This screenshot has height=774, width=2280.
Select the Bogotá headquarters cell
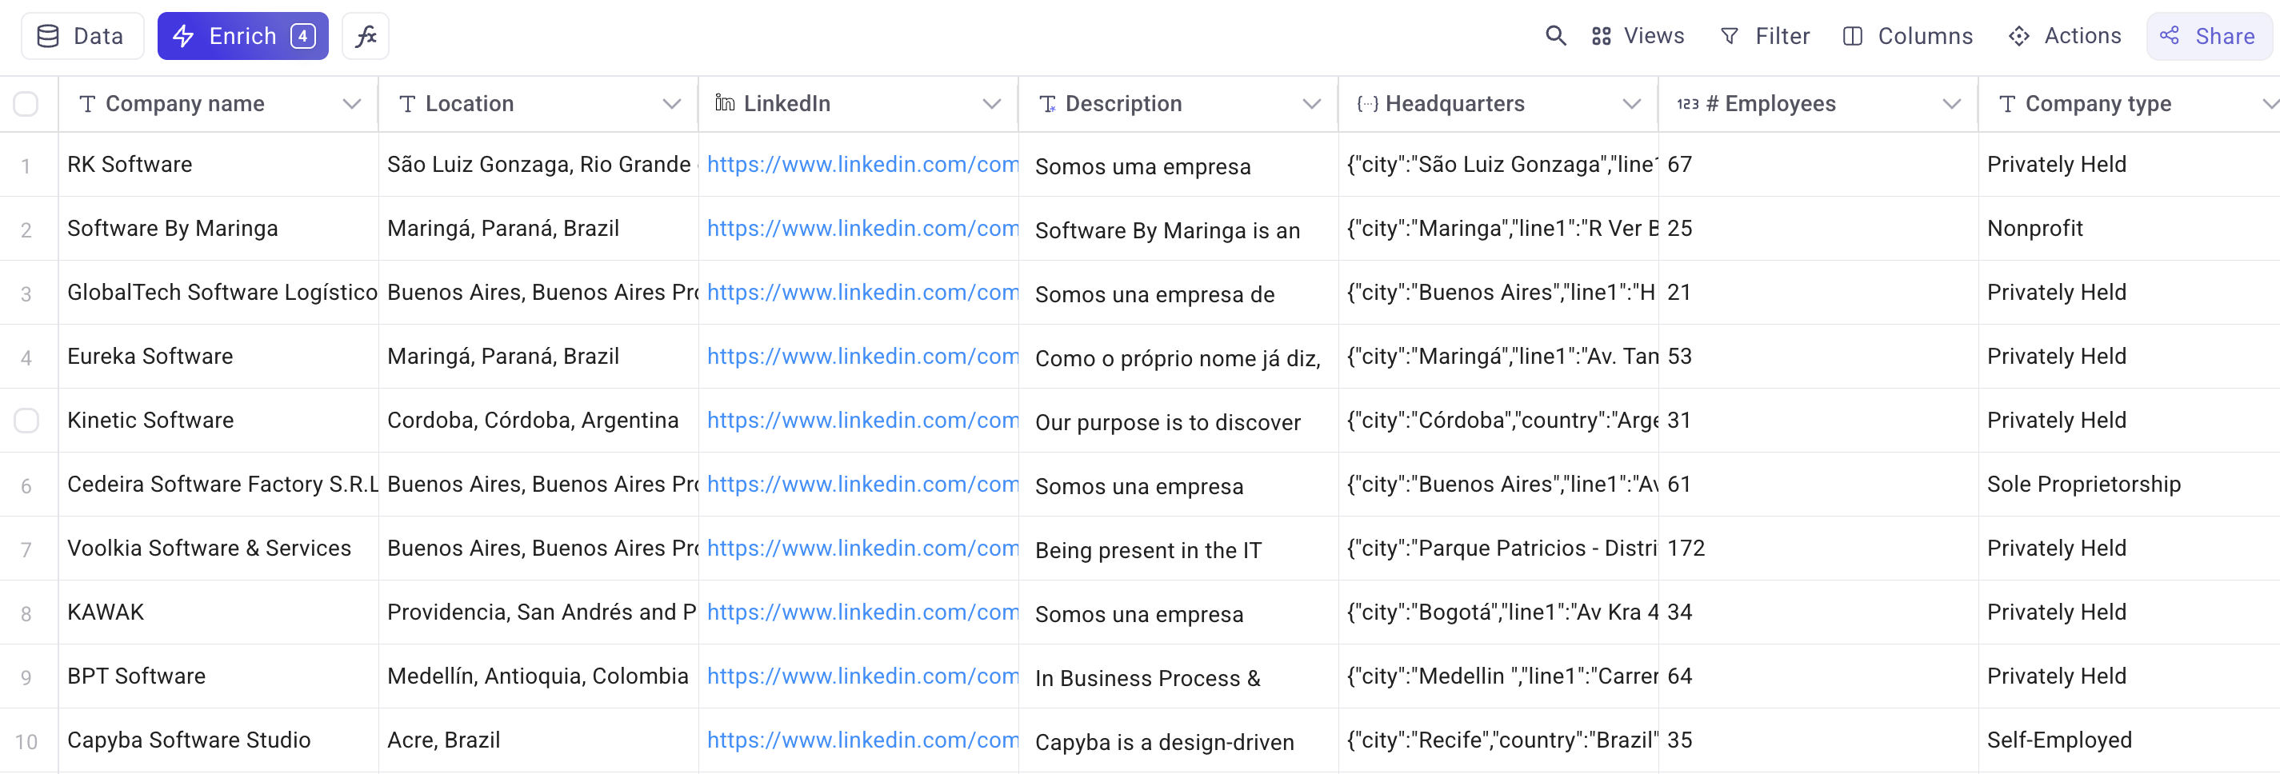pyautogui.click(x=1498, y=612)
